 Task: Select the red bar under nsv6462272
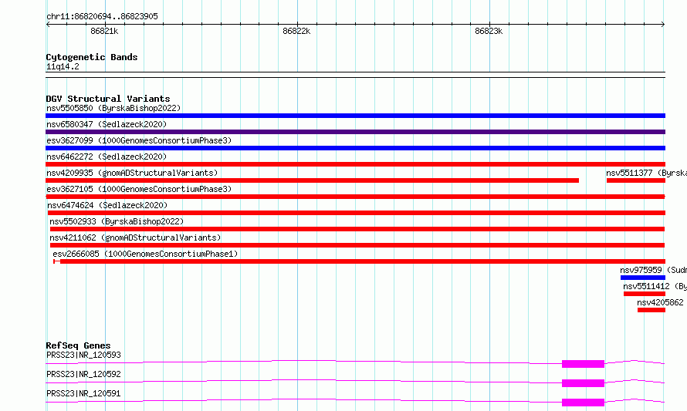(x=355, y=164)
